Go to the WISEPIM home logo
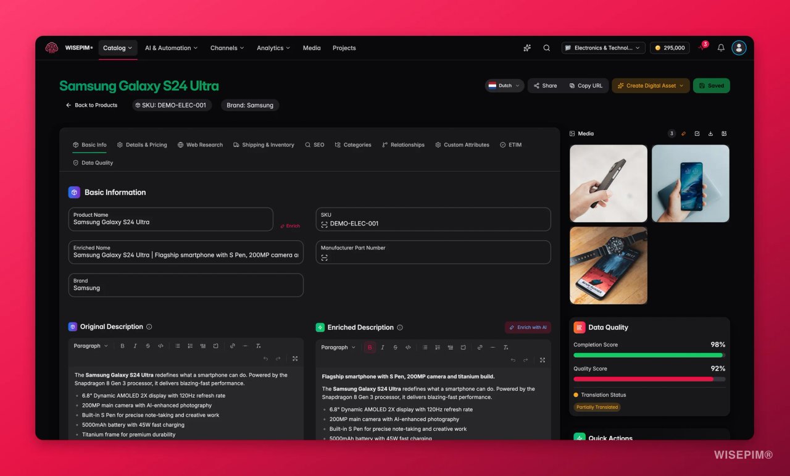 (69, 48)
